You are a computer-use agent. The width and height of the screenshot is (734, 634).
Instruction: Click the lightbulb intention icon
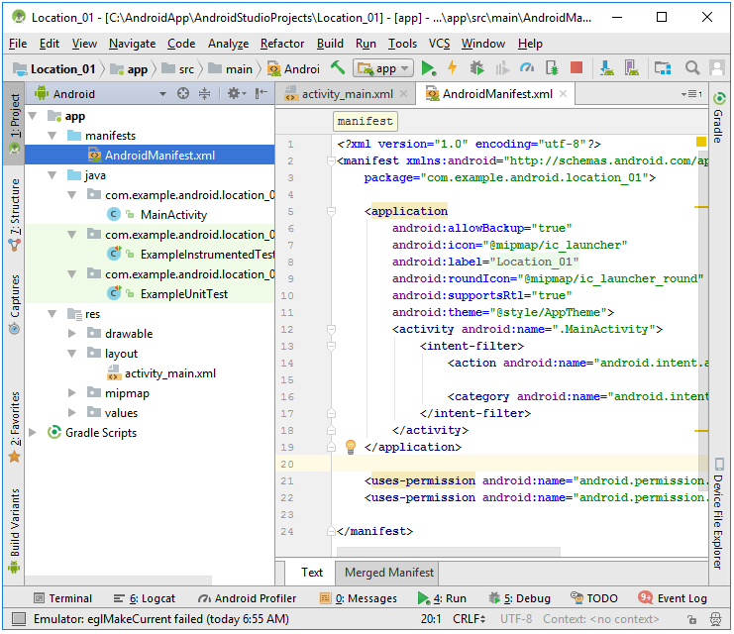click(350, 447)
